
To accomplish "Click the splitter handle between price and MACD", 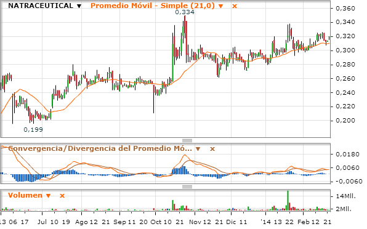I will (x=187, y=140).
